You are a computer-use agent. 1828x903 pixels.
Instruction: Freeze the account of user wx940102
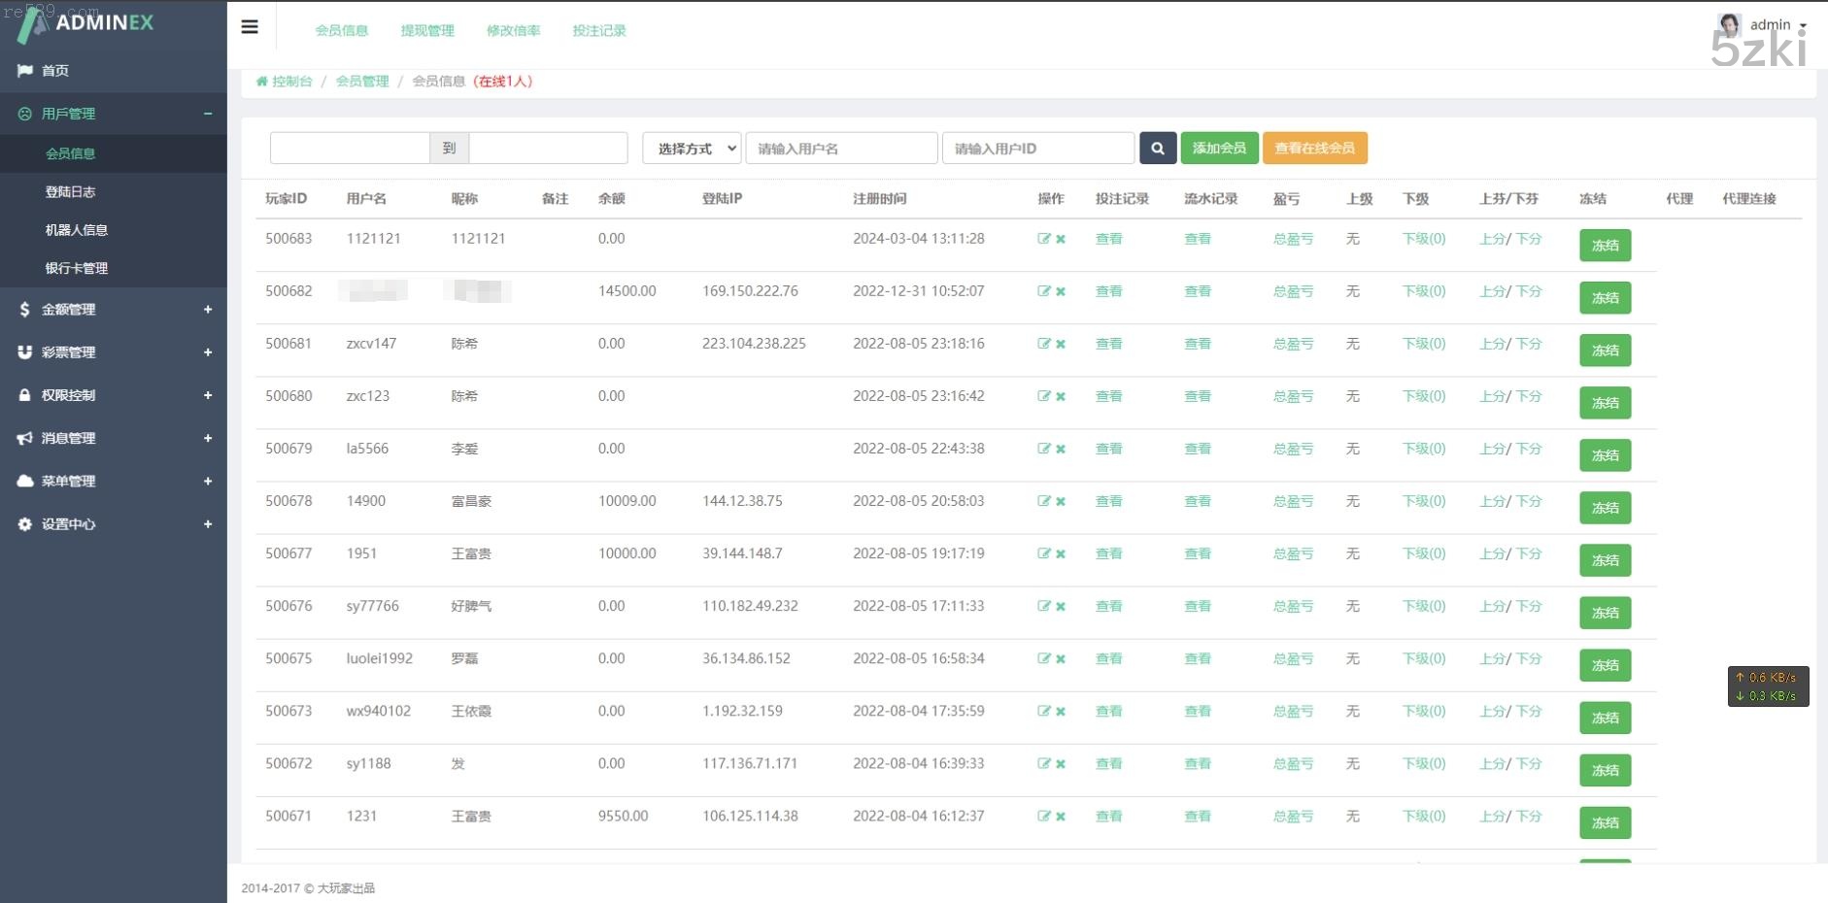click(x=1605, y=718)
